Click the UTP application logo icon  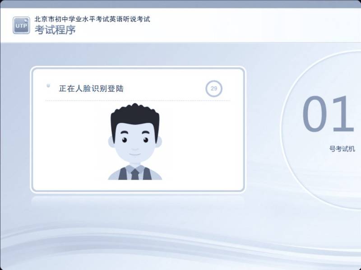(x=21, y=25)
